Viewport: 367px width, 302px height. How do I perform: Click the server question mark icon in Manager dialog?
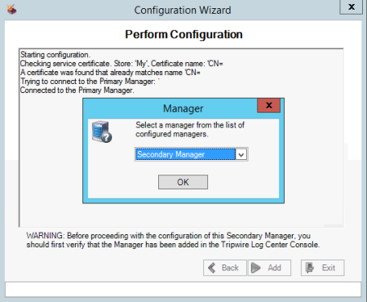(102, 132)
